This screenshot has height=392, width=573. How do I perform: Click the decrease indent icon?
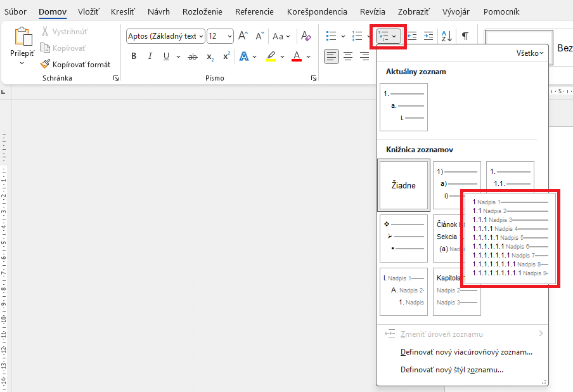point(412,36)
